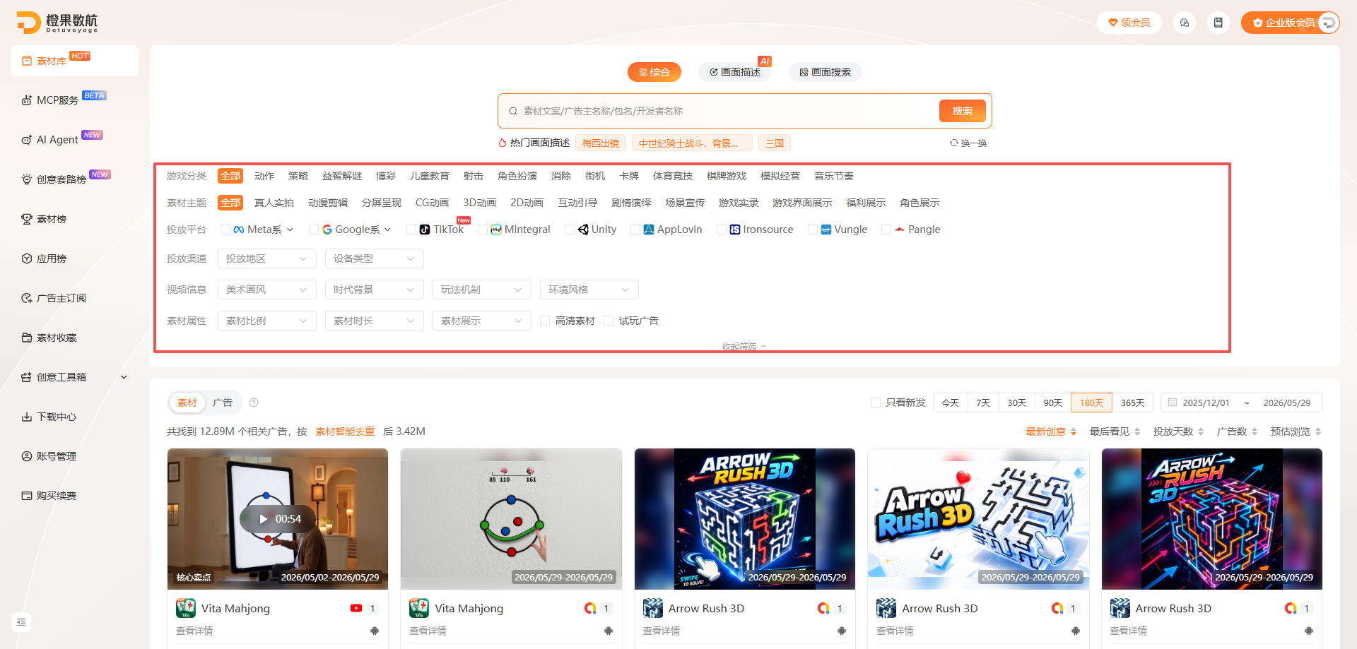The width and height of the screenshot is (1357, 649).
Task: Open 创意套路榜 in the sidebar
Action: (75, 179)
